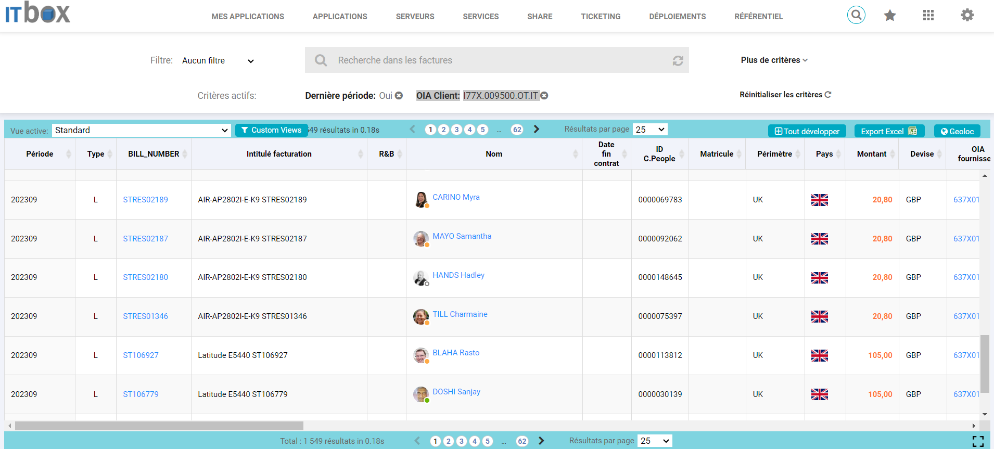This screenshot has width=994, height=449.
Task: Open the Filtre dropdown showing Aucun filtre
Action: (218, 61)
